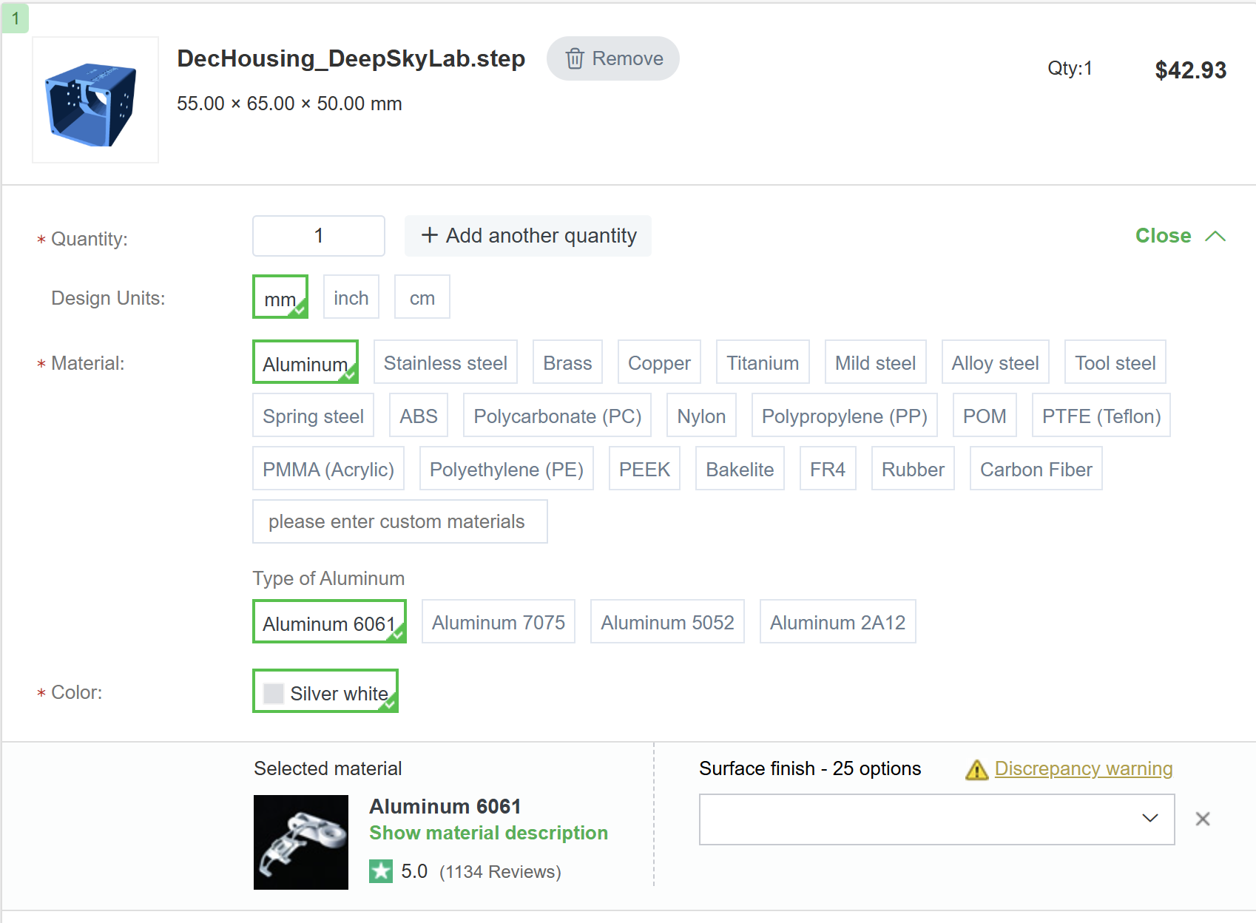Click the custom materials input field
The image size is (1256, 923).
(x=399, y=521)
